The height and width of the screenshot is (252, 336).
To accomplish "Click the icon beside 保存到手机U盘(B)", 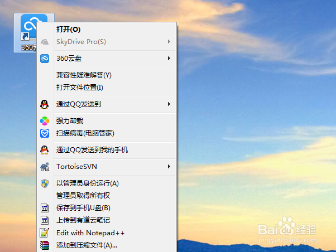I will tap(45, 208).
